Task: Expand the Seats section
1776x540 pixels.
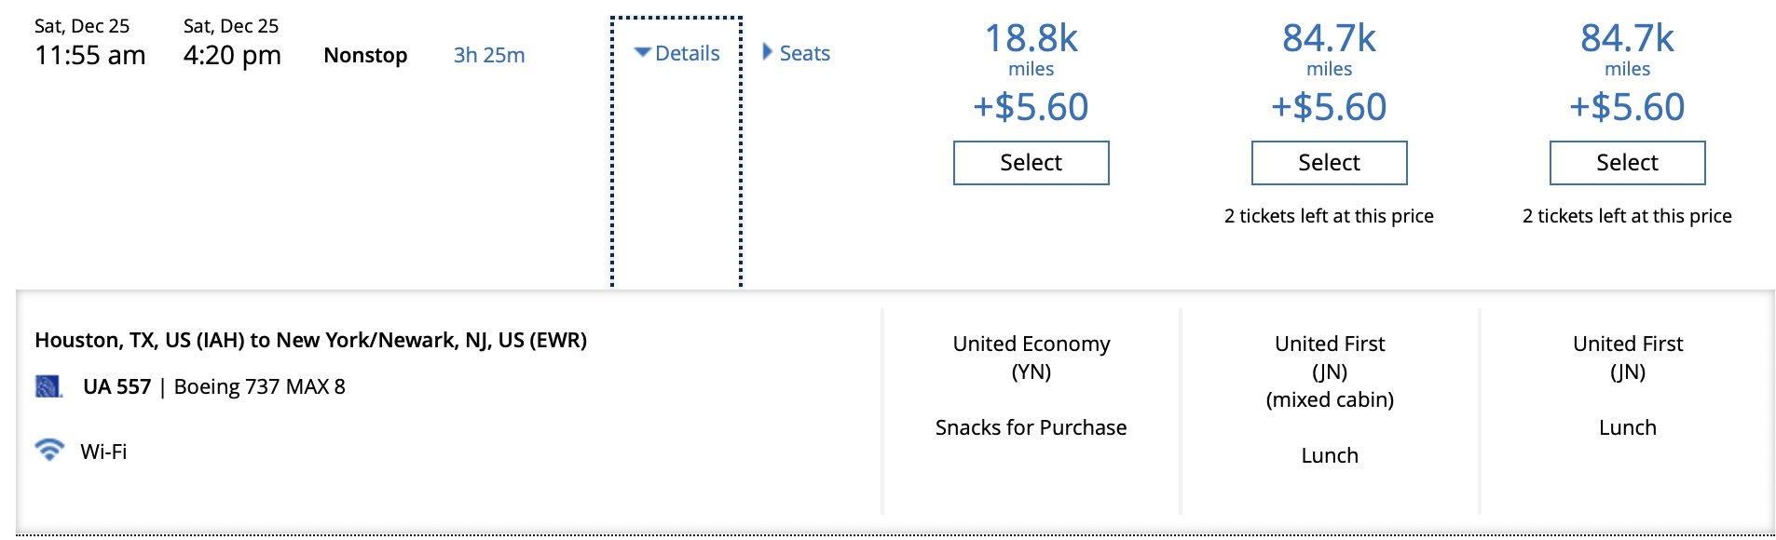Action: (x=797, y=53)
